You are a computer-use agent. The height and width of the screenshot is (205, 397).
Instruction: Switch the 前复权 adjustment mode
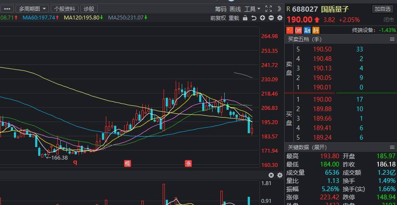point(218,18)
